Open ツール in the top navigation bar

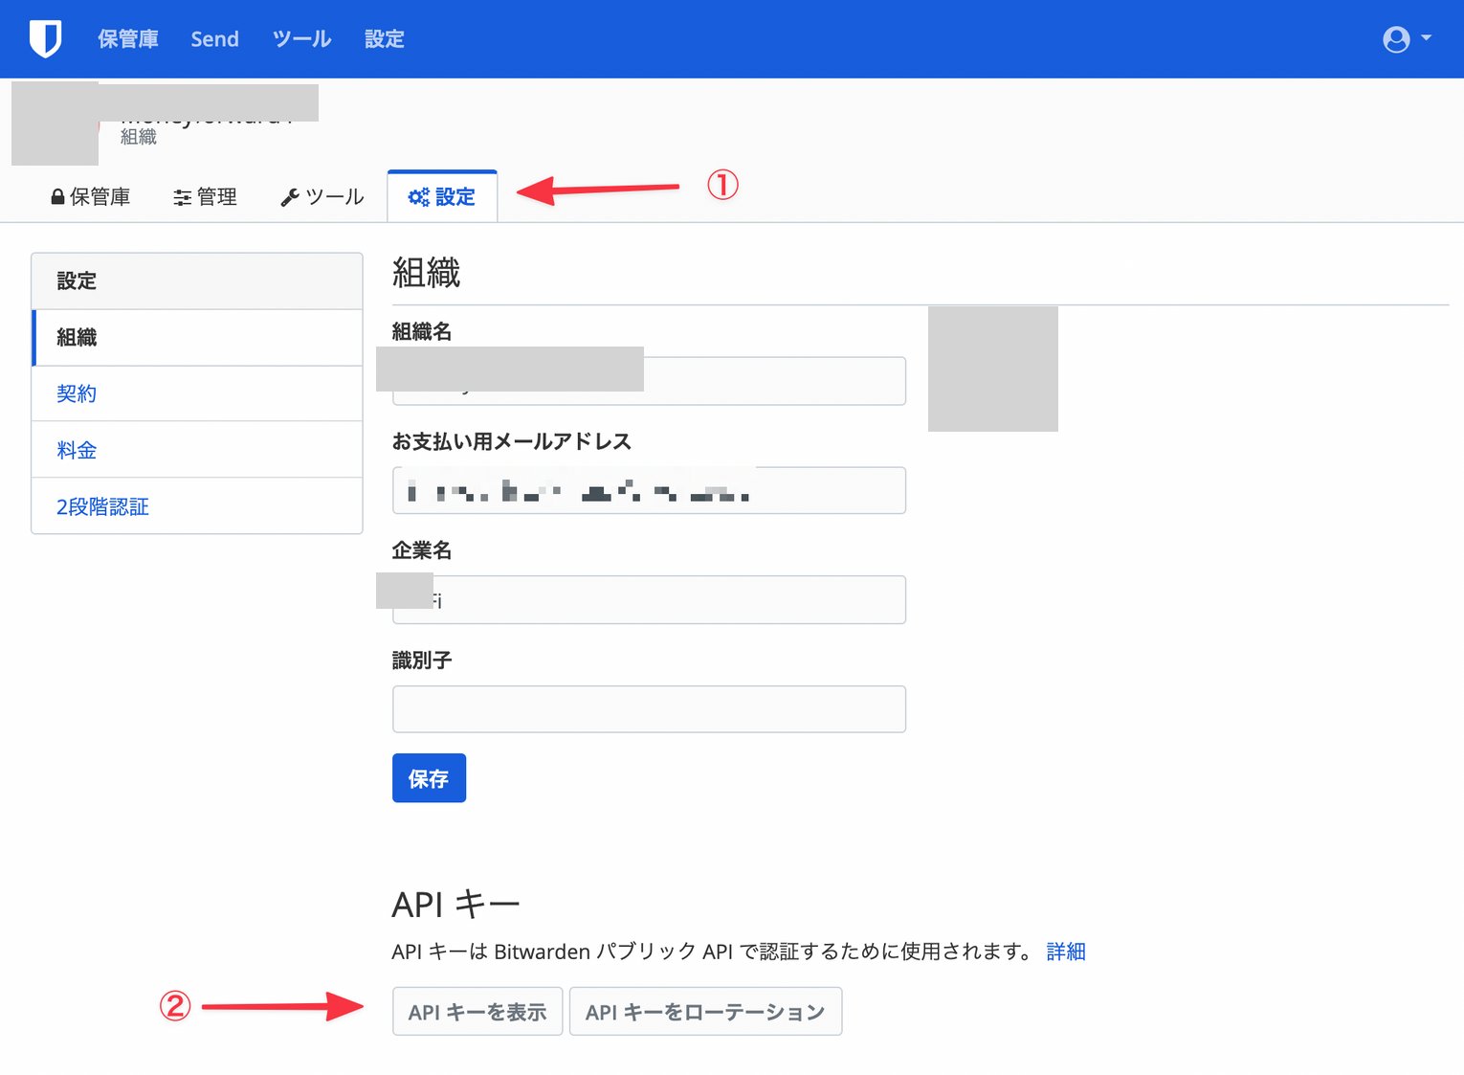click(301, 39)
